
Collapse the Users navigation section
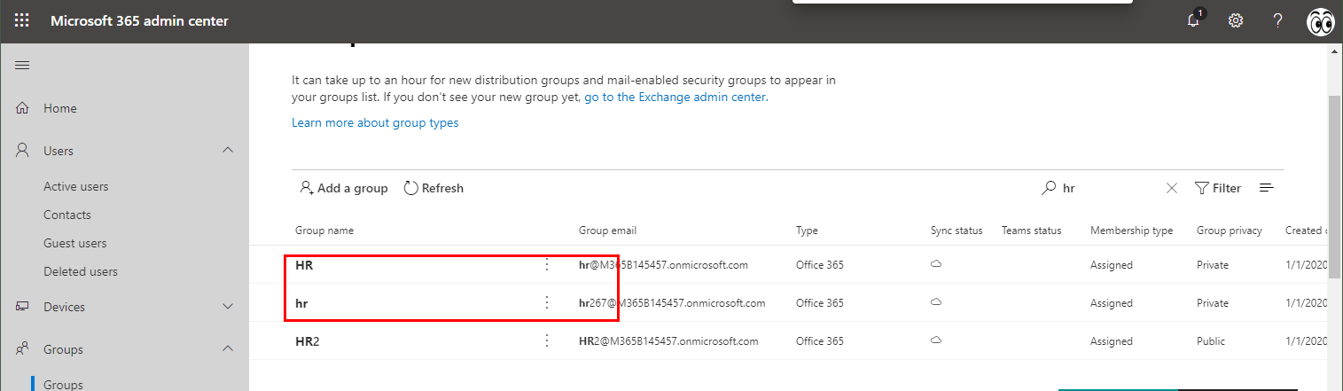228,151
